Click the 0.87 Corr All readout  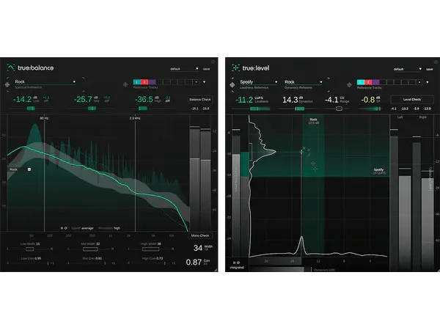pos(194,262)
